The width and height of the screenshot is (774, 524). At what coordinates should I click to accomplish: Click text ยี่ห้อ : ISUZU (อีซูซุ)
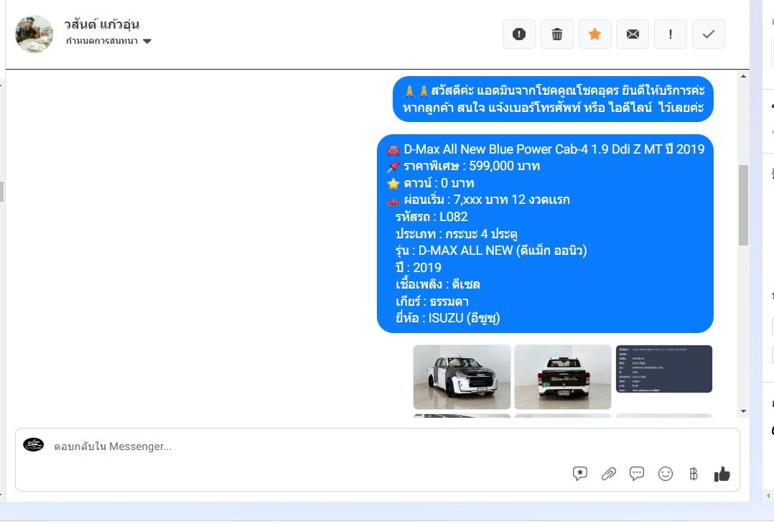click(x=448, y=318)
